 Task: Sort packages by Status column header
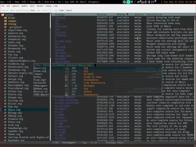[123, 15]
